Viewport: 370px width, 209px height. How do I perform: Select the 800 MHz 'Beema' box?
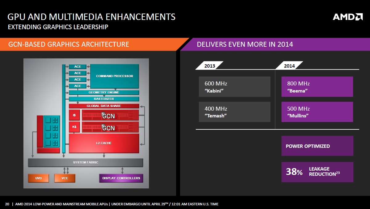tap(317, 87)
